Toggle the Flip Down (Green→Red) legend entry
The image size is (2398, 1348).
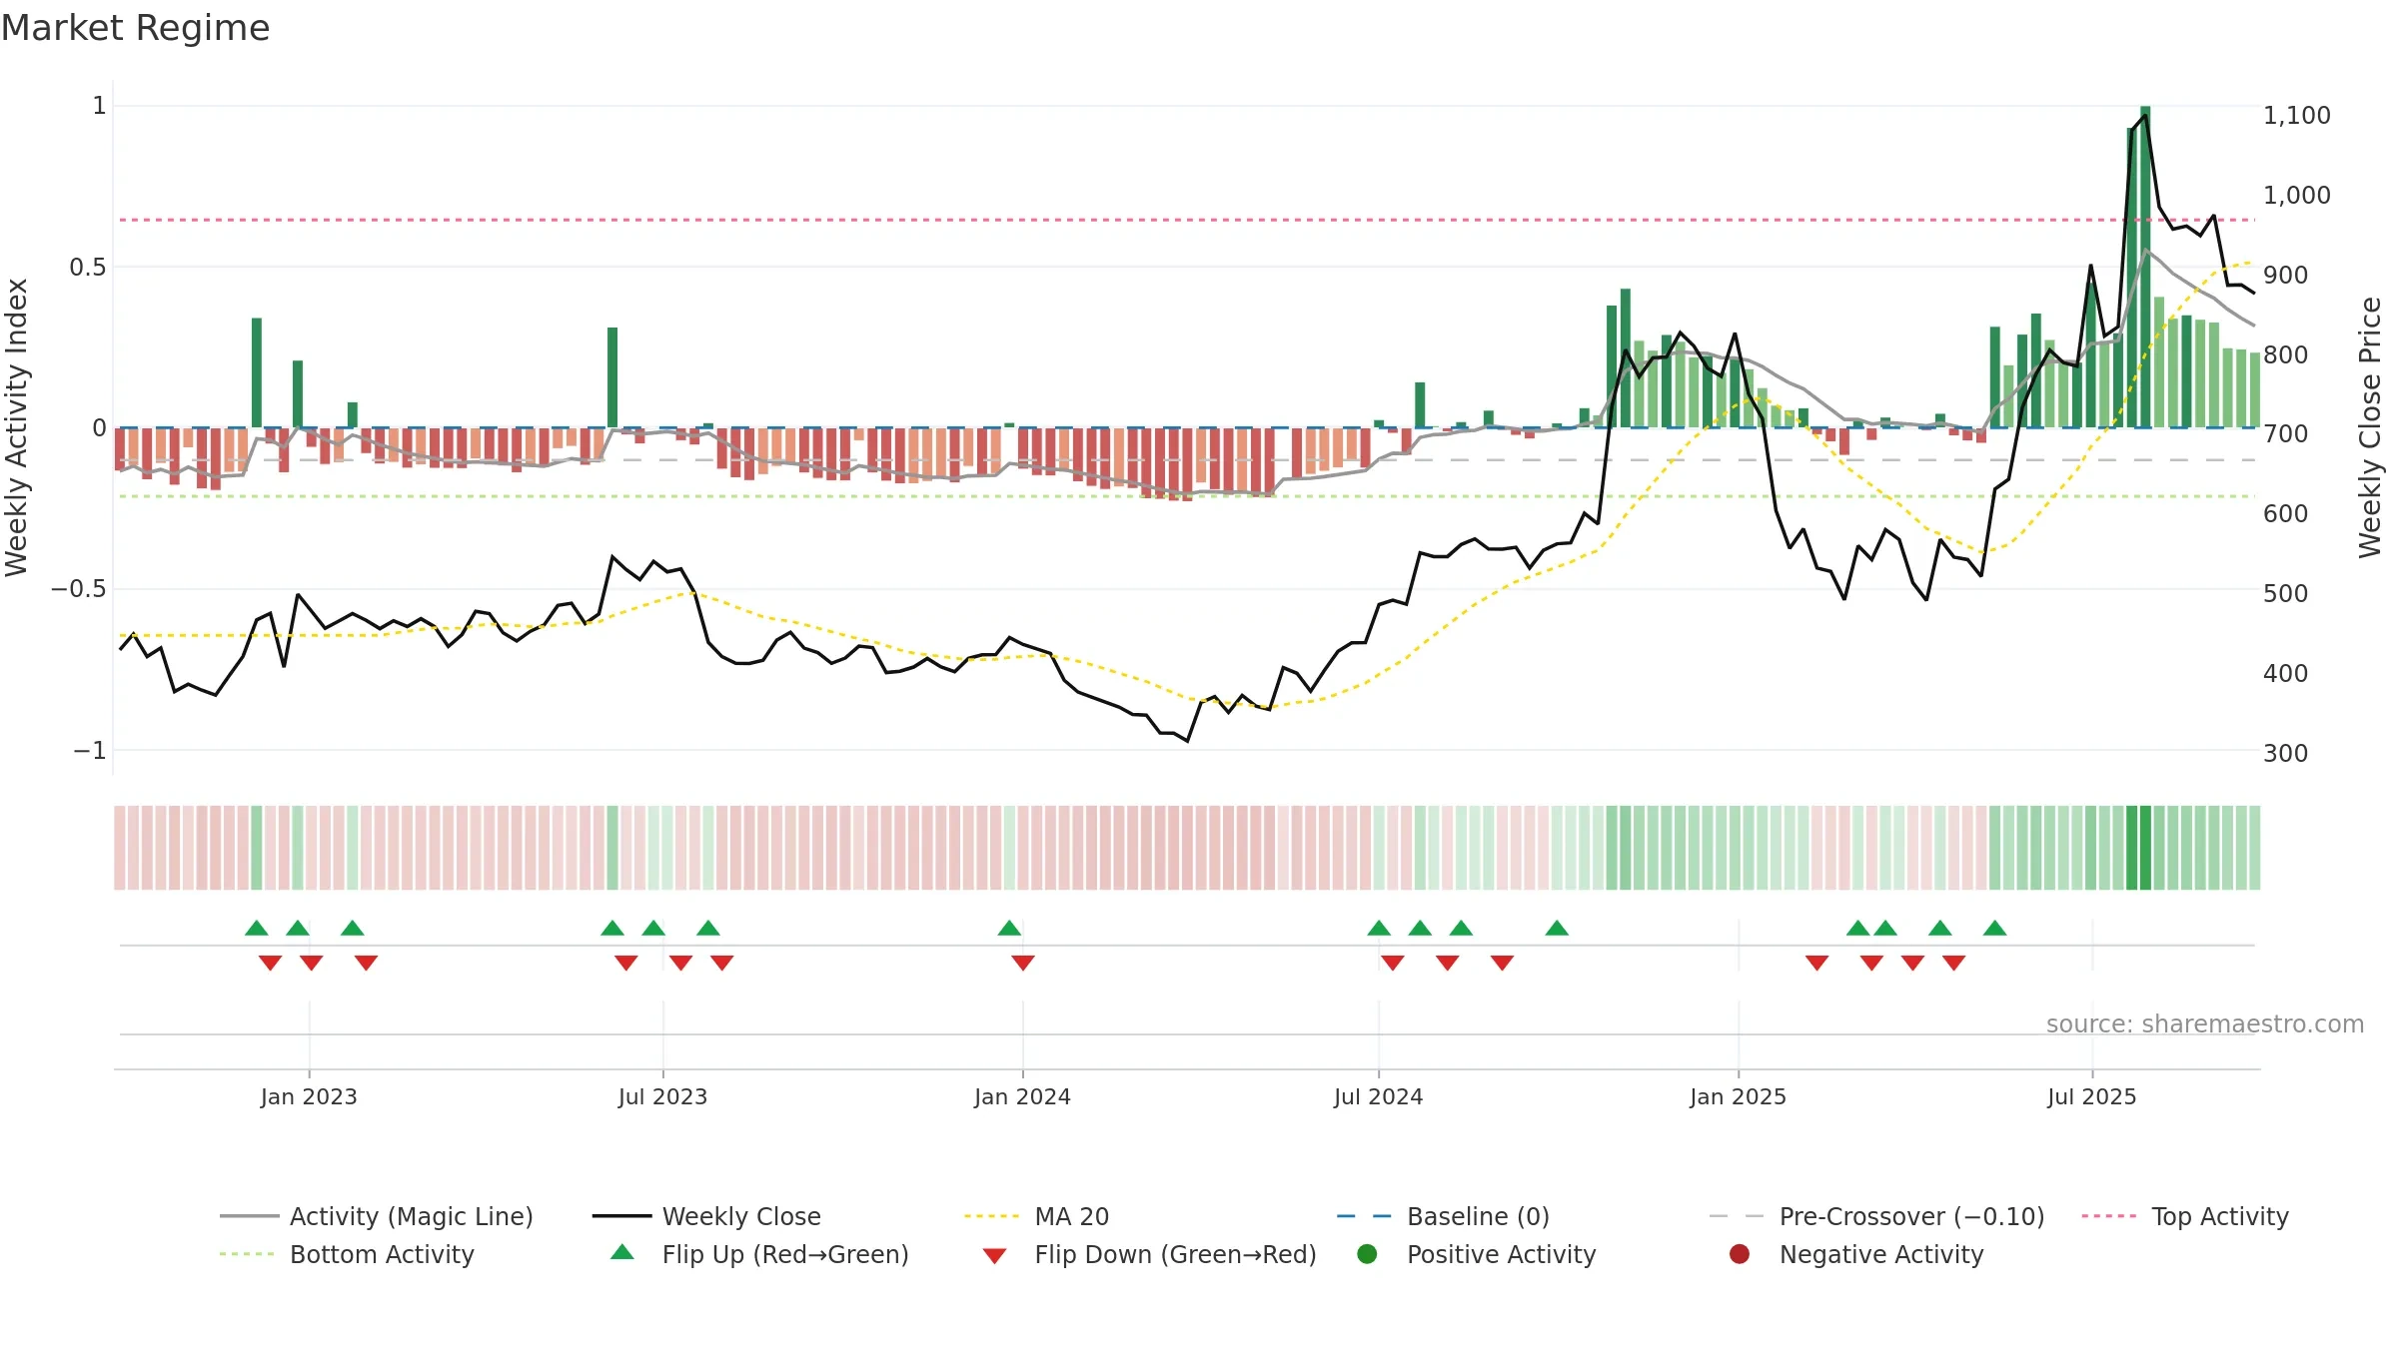click(x=1149, y=1254)
